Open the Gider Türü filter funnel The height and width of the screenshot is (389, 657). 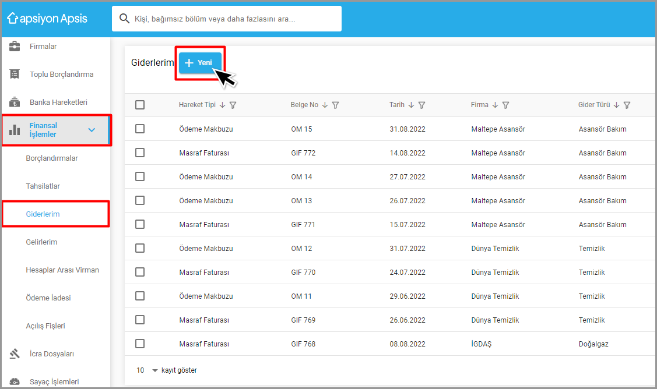(x=627, y=105)
